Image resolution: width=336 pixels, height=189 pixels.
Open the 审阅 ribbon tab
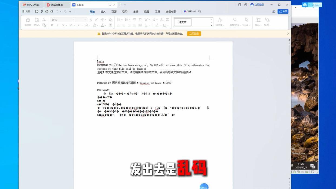click(136, 12)
